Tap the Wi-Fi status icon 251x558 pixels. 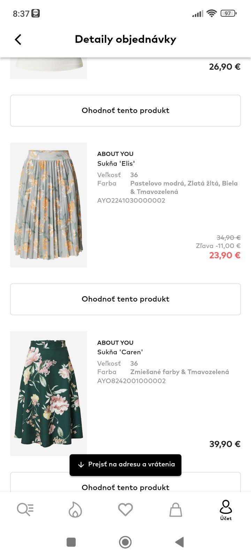(x=211, y=14)
